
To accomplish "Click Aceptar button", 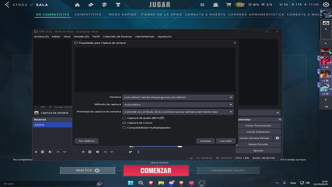I will pyautogui.click(x=205, y=141).
